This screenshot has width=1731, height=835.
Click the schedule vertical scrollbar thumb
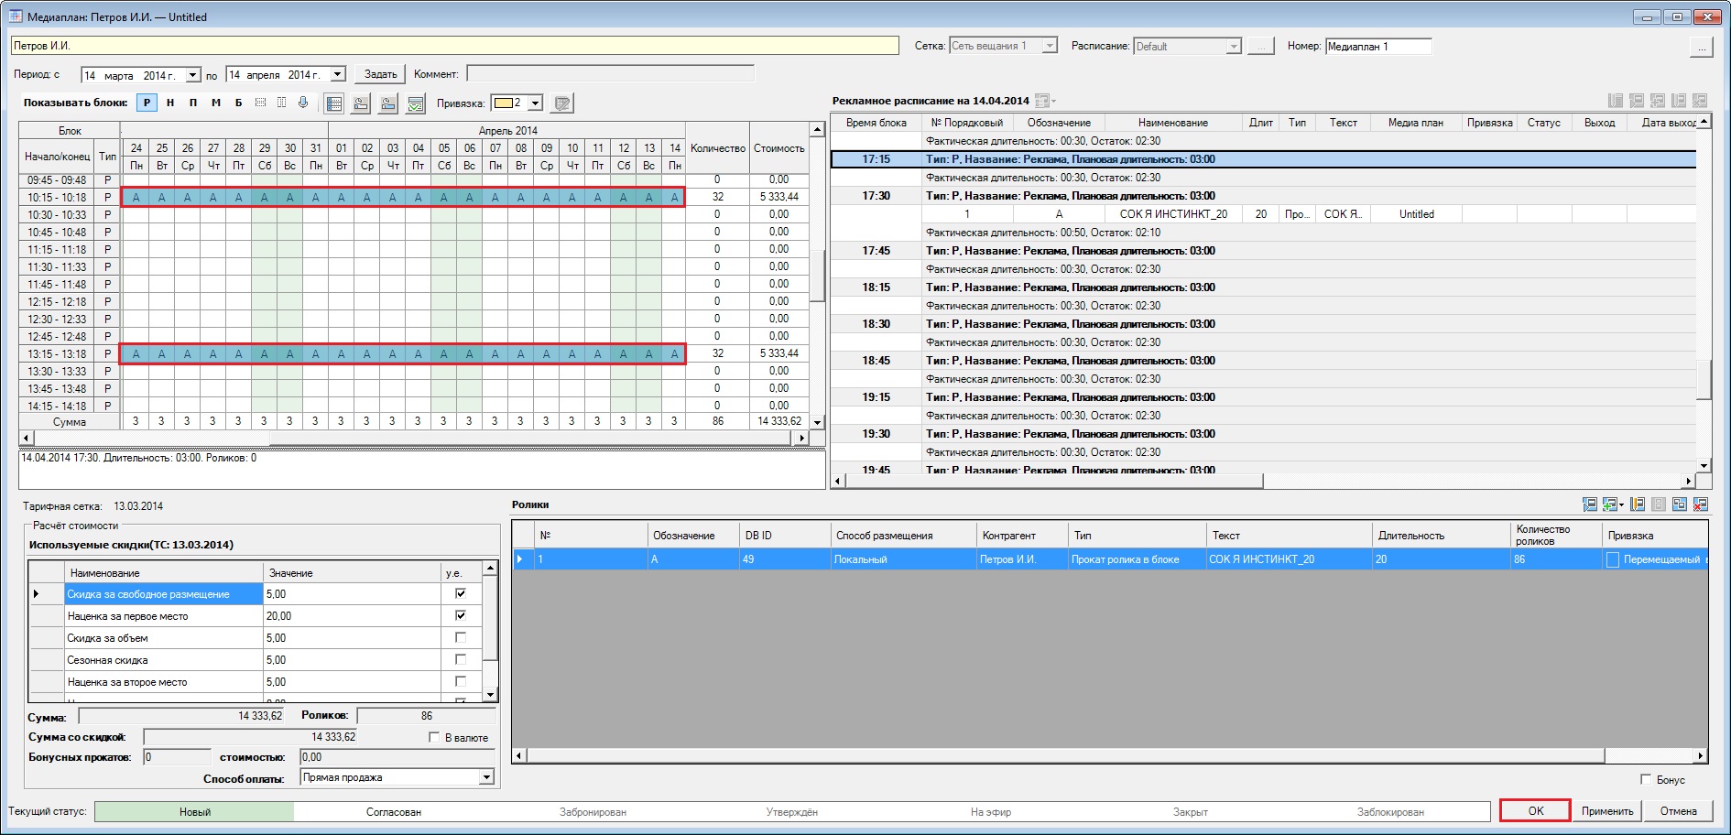pos(1704,380)
